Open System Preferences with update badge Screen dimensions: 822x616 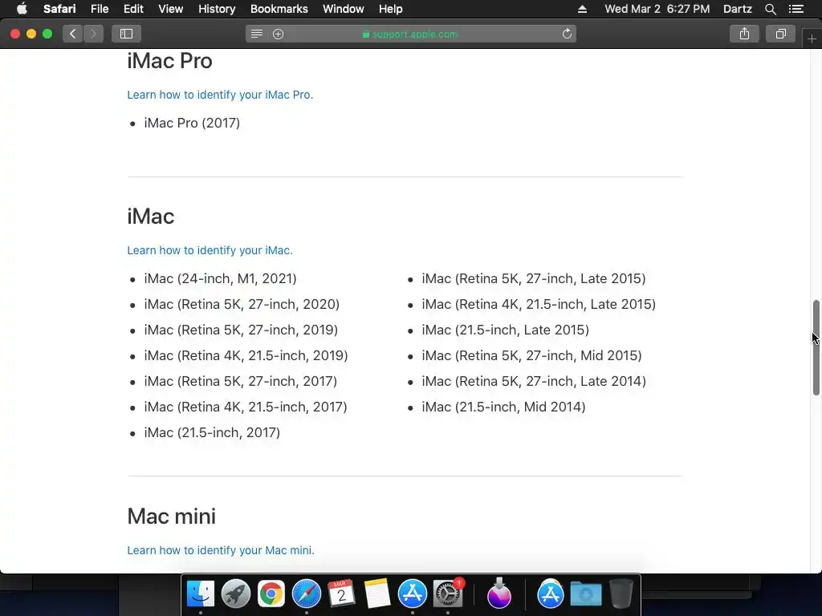(448, 594)
